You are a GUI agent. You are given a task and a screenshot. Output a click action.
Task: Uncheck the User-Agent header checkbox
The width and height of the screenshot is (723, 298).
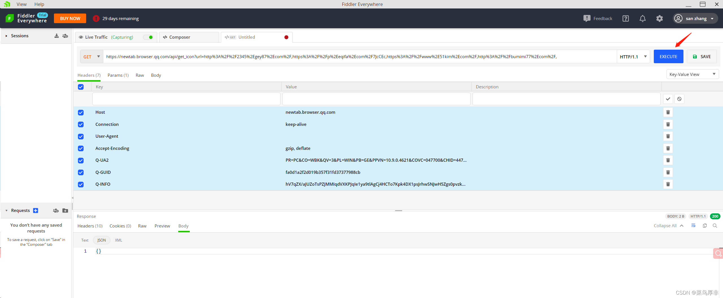[x=81, y=137]
